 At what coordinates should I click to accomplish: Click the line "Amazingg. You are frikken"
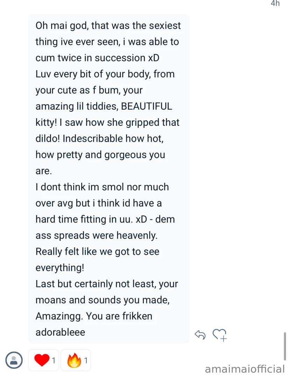click(94, 316)
